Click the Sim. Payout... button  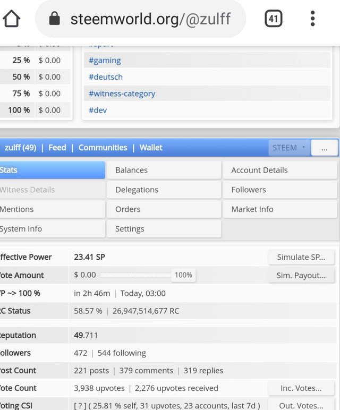[301, 275]
